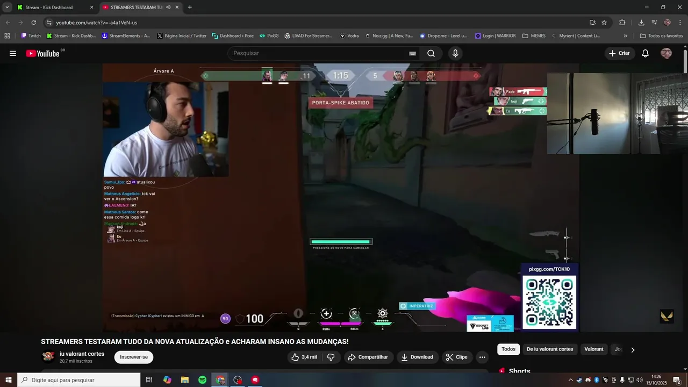
Task: Open the Dashboard • Pixie bookmark
Action: pos(233,36)
